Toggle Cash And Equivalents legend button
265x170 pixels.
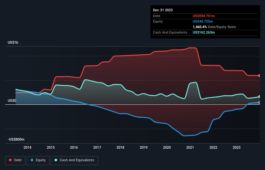(x=74, y=160)
